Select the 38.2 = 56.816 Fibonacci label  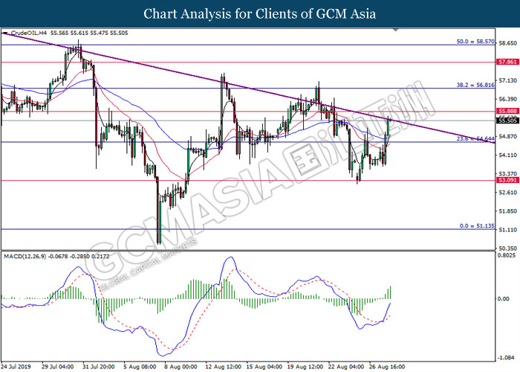tap(475, 85)
